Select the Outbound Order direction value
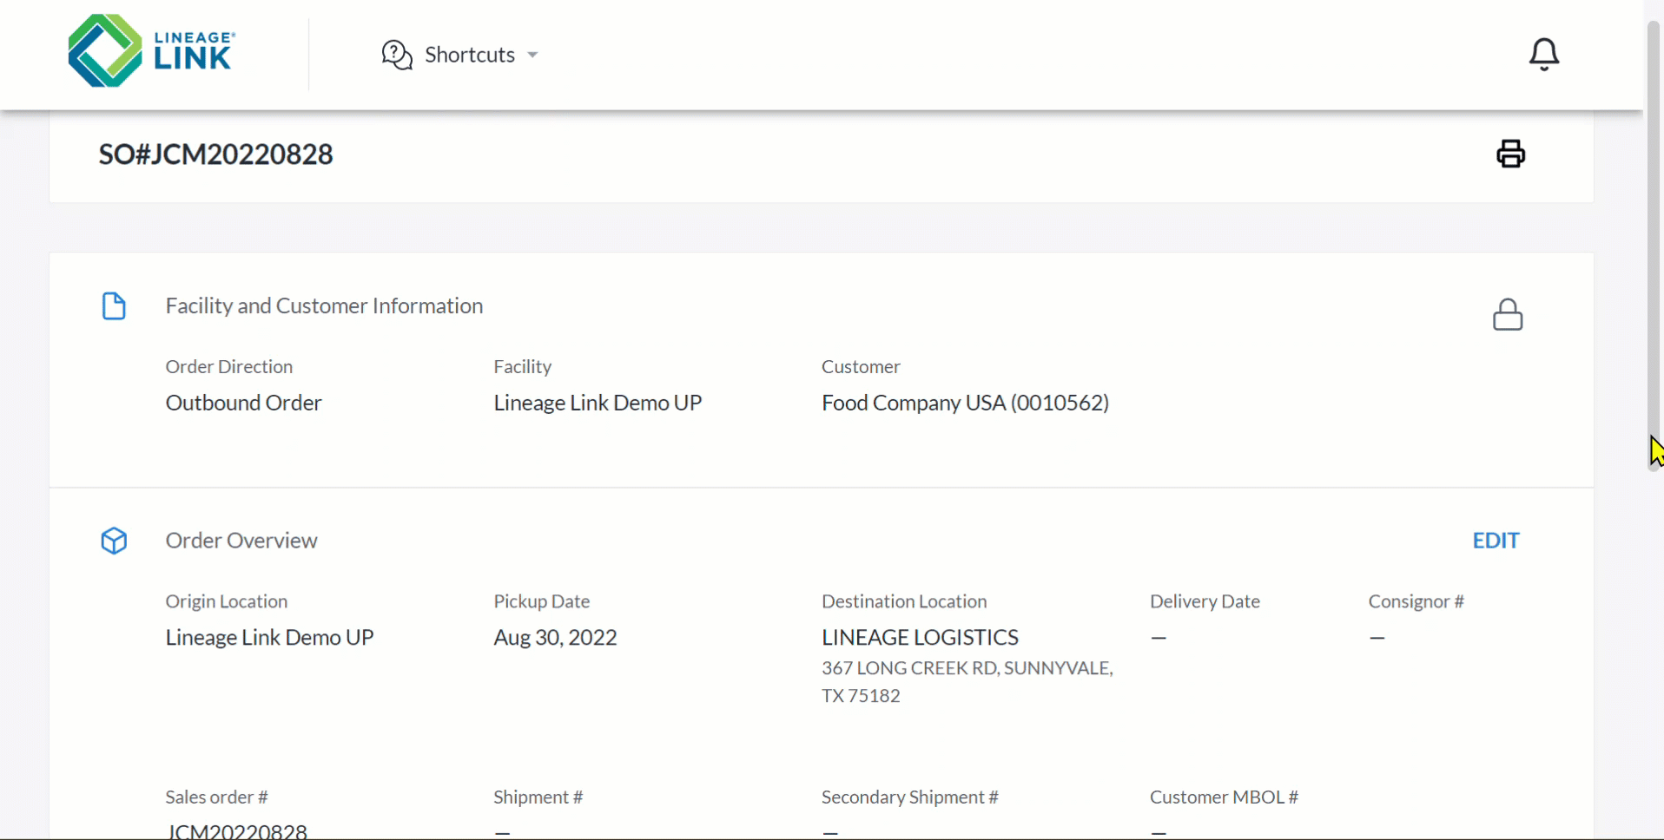 (x=243, y=403)
